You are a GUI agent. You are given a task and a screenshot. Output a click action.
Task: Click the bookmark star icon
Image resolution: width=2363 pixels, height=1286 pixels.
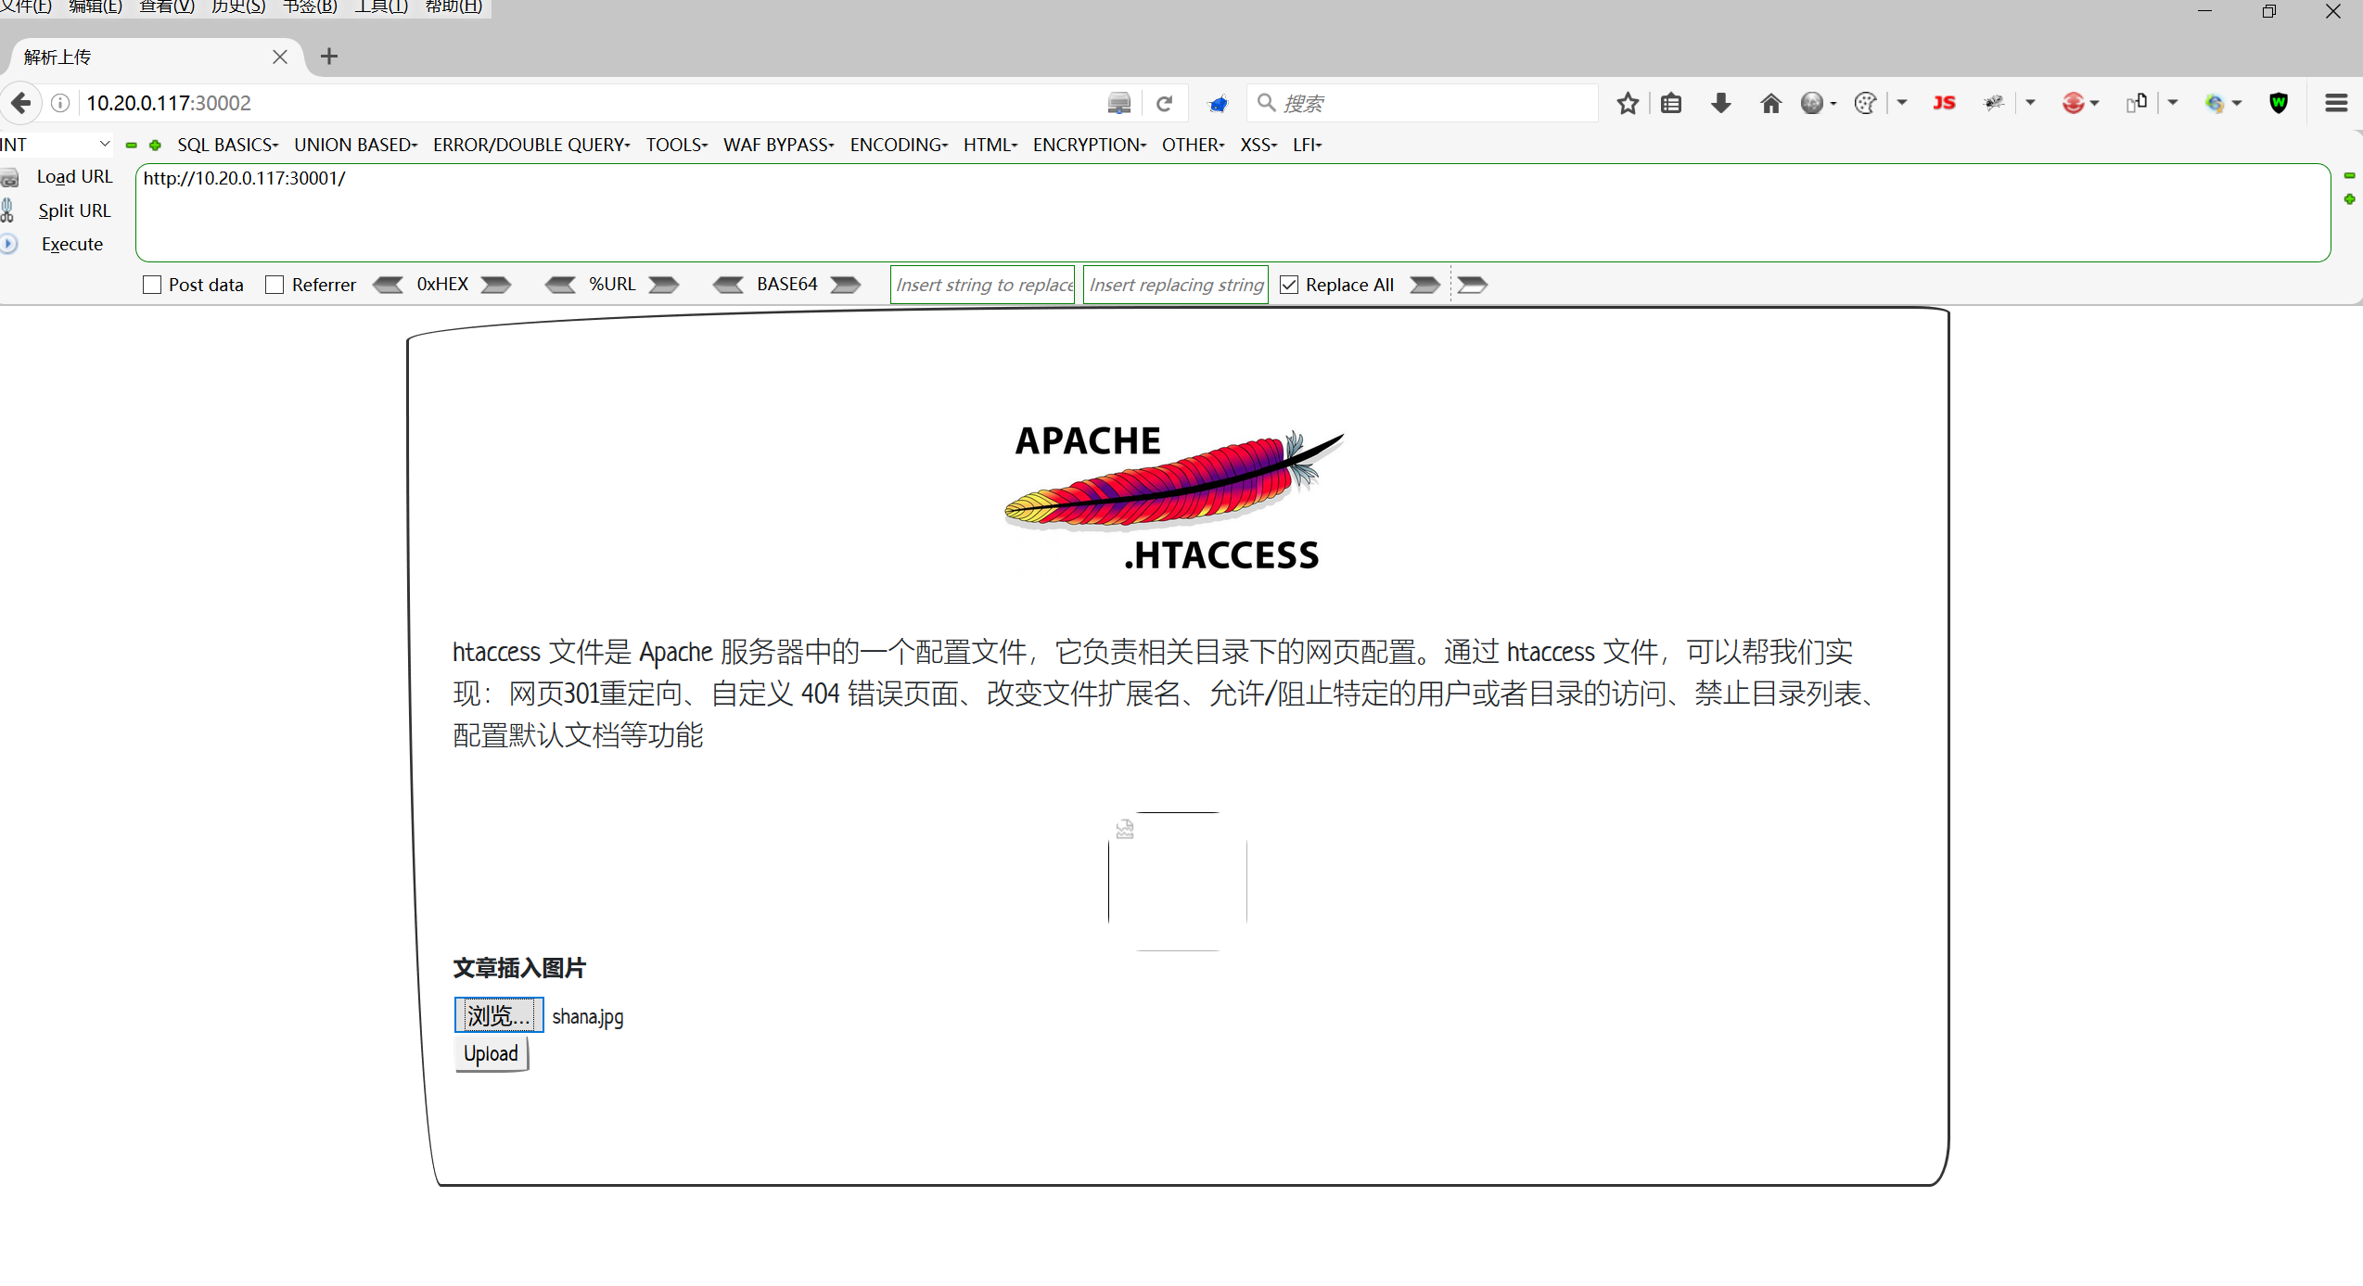tap(1628, 103)
